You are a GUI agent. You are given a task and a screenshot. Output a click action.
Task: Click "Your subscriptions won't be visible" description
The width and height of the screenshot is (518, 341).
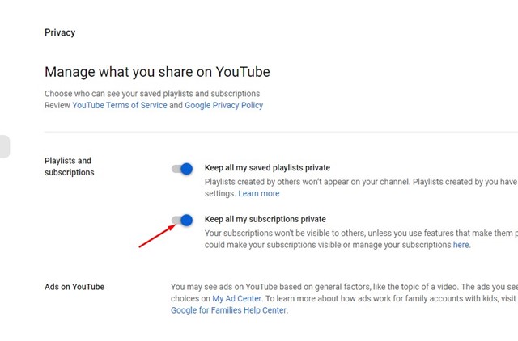356,234
